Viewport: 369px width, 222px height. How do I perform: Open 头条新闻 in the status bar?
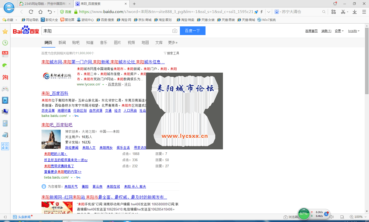[22, 217]
